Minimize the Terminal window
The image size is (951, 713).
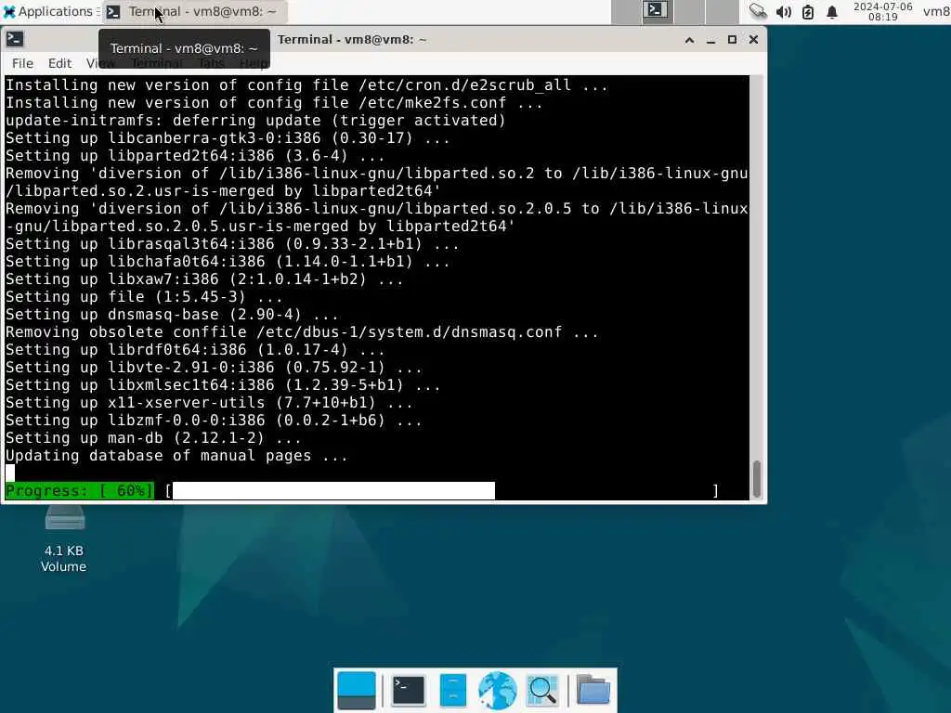(x=710, y=40)
